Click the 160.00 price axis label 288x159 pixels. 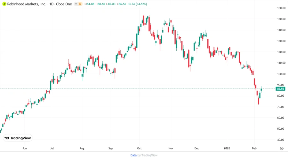[x=281, y=8]
